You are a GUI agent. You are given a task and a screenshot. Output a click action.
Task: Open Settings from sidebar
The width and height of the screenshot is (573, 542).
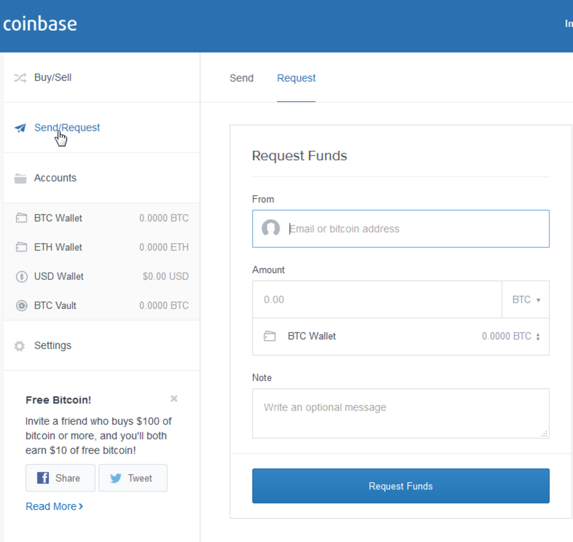click(102, 345)
